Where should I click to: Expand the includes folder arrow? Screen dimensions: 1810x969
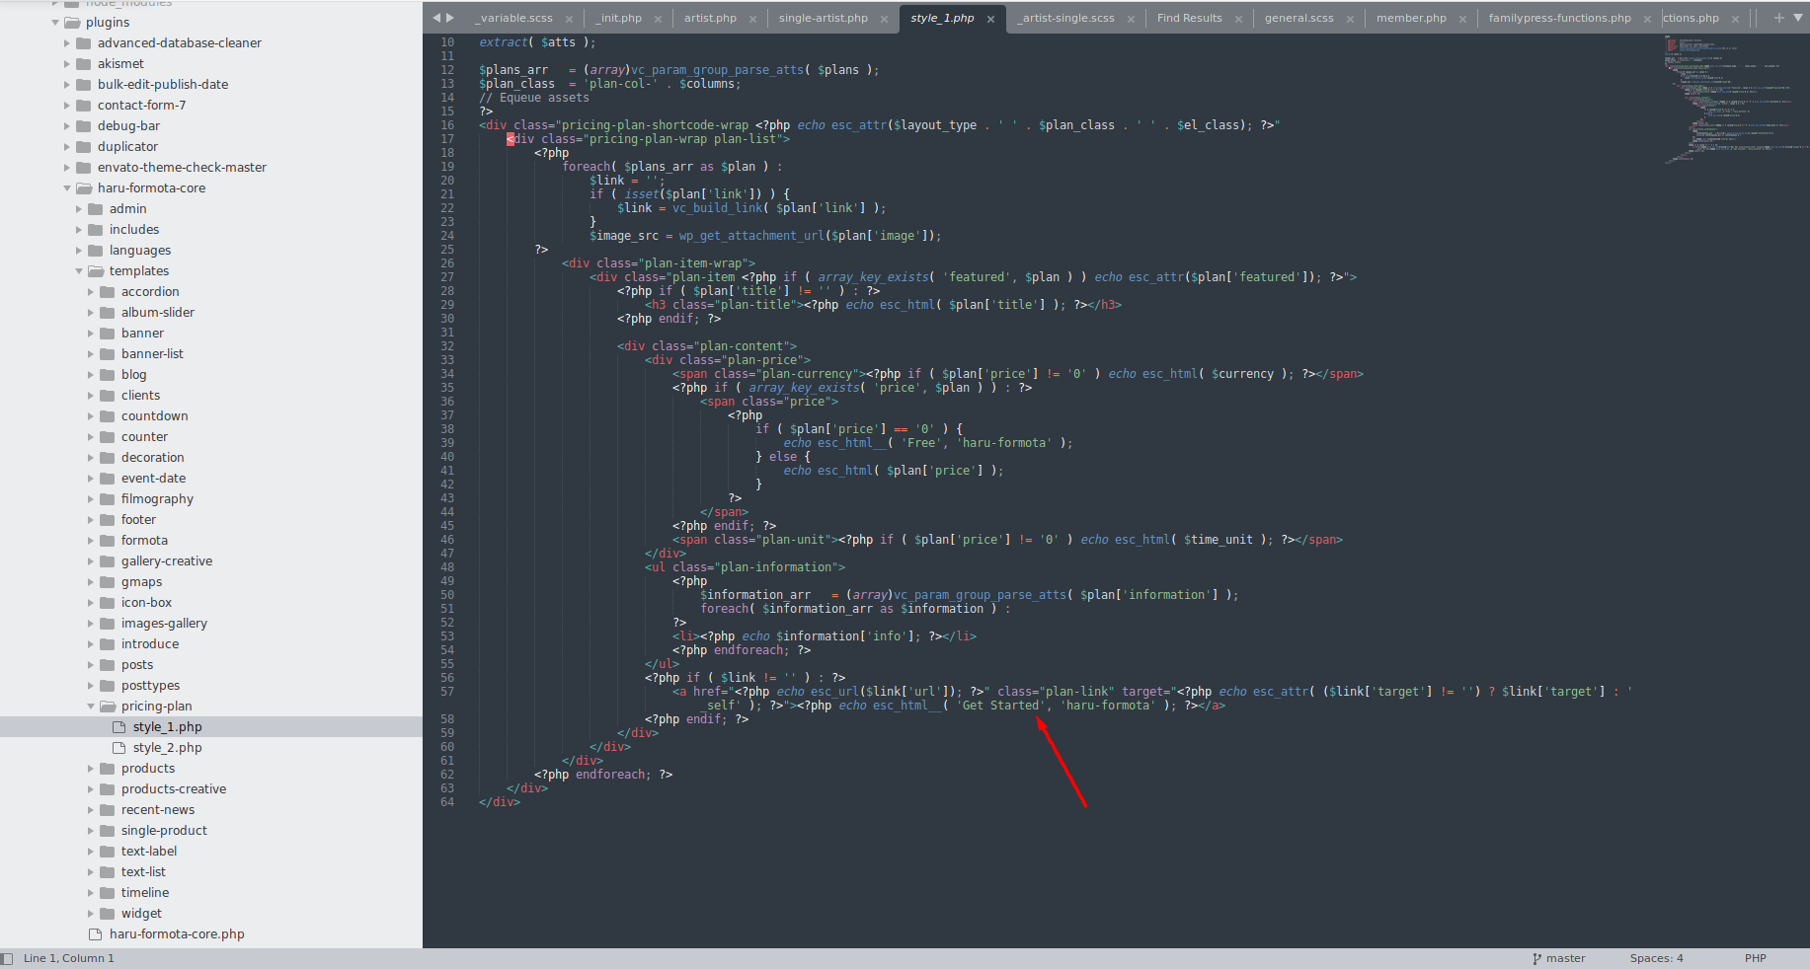(x=79, y=230)
